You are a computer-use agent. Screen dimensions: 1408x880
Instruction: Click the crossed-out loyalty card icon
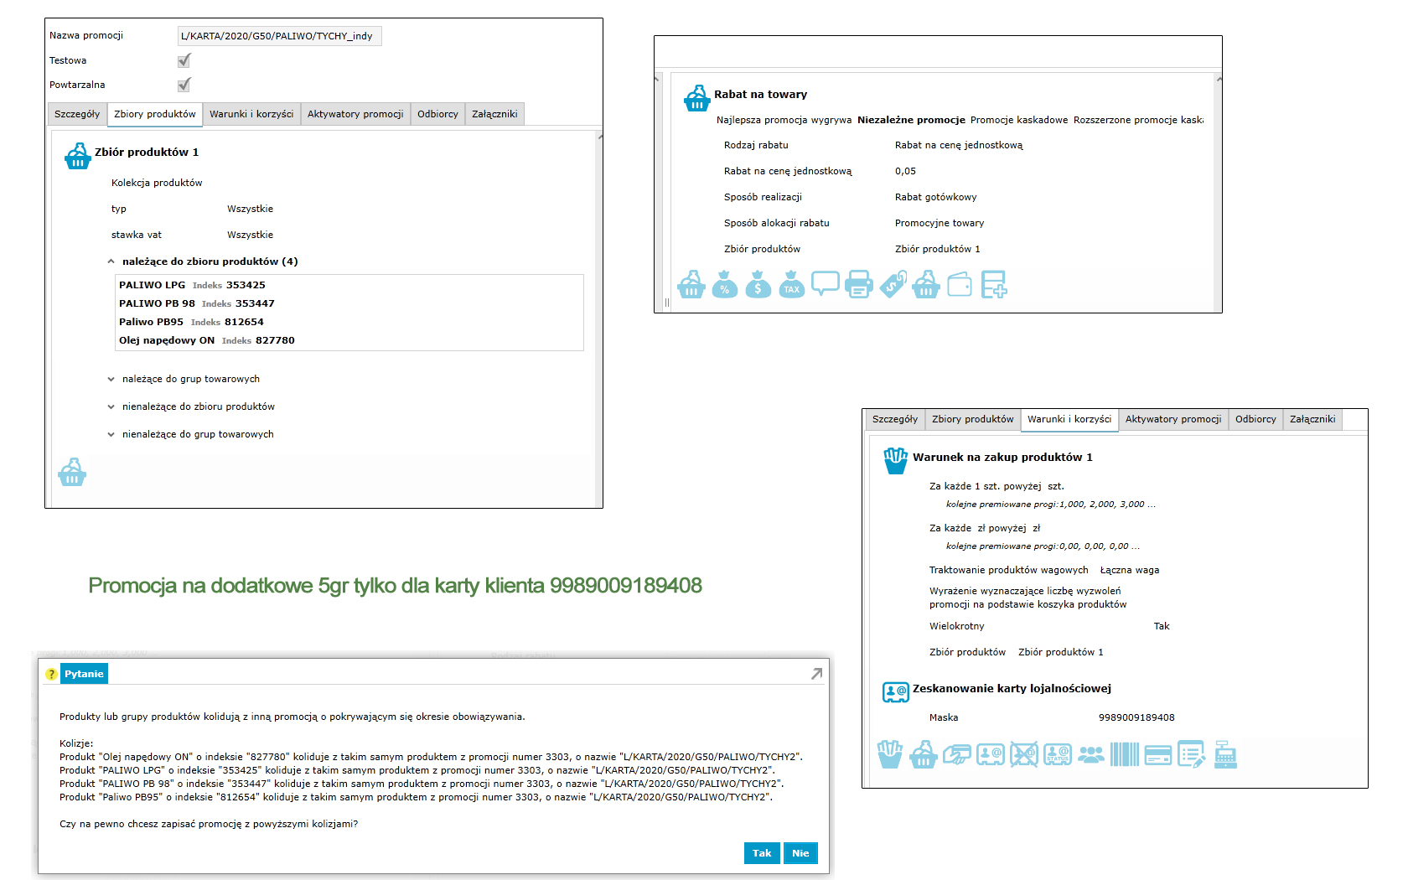(x=1024, y=755)
